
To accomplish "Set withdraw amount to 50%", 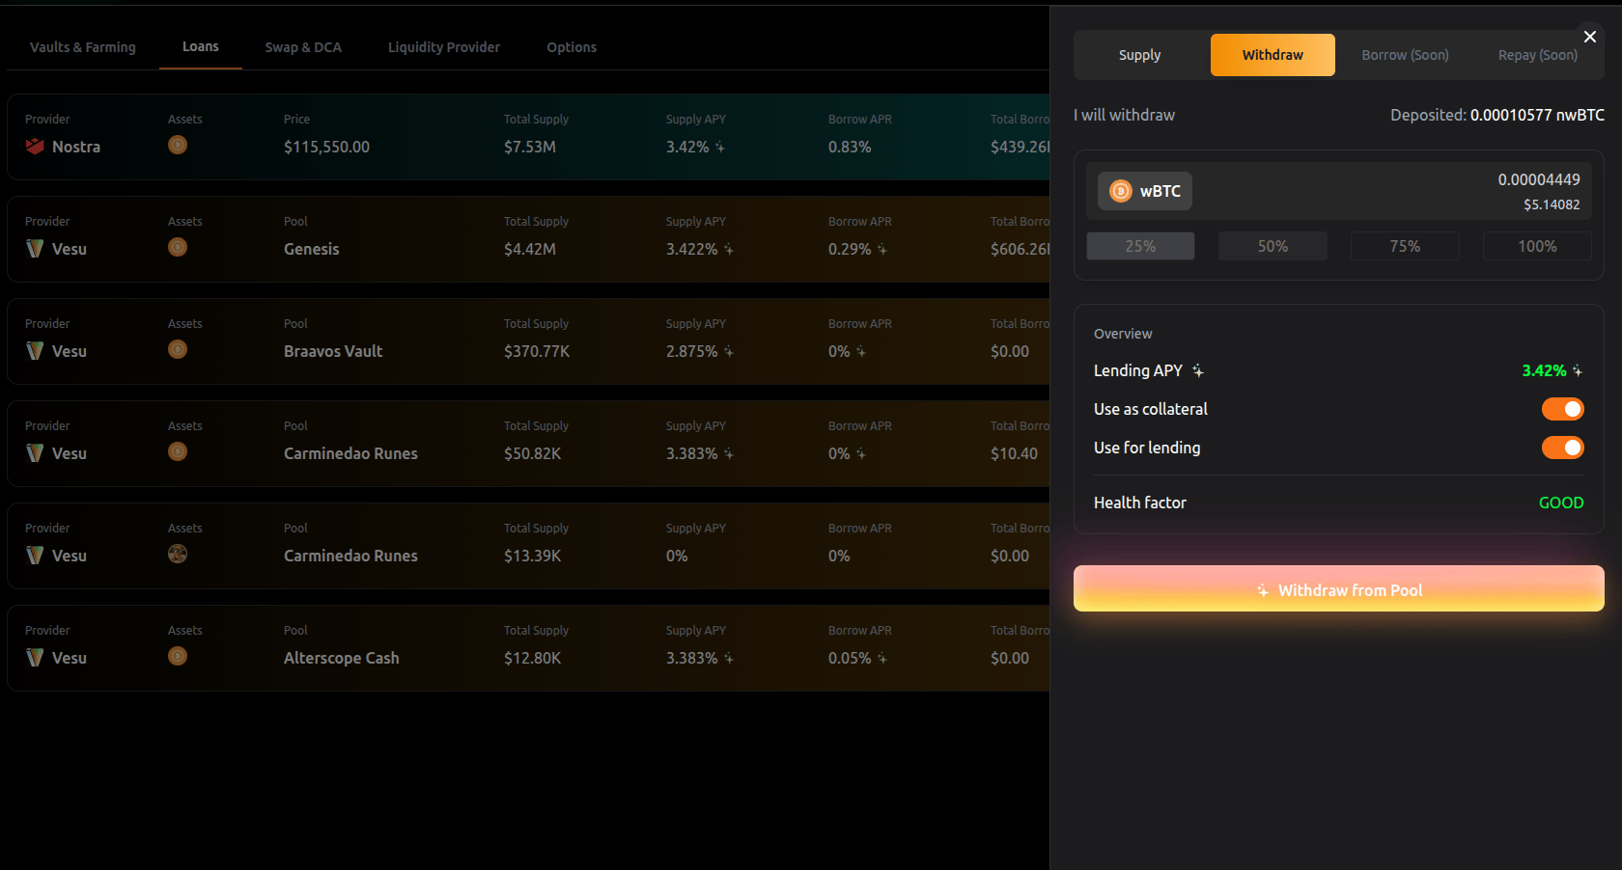I will click(1272, 246).
